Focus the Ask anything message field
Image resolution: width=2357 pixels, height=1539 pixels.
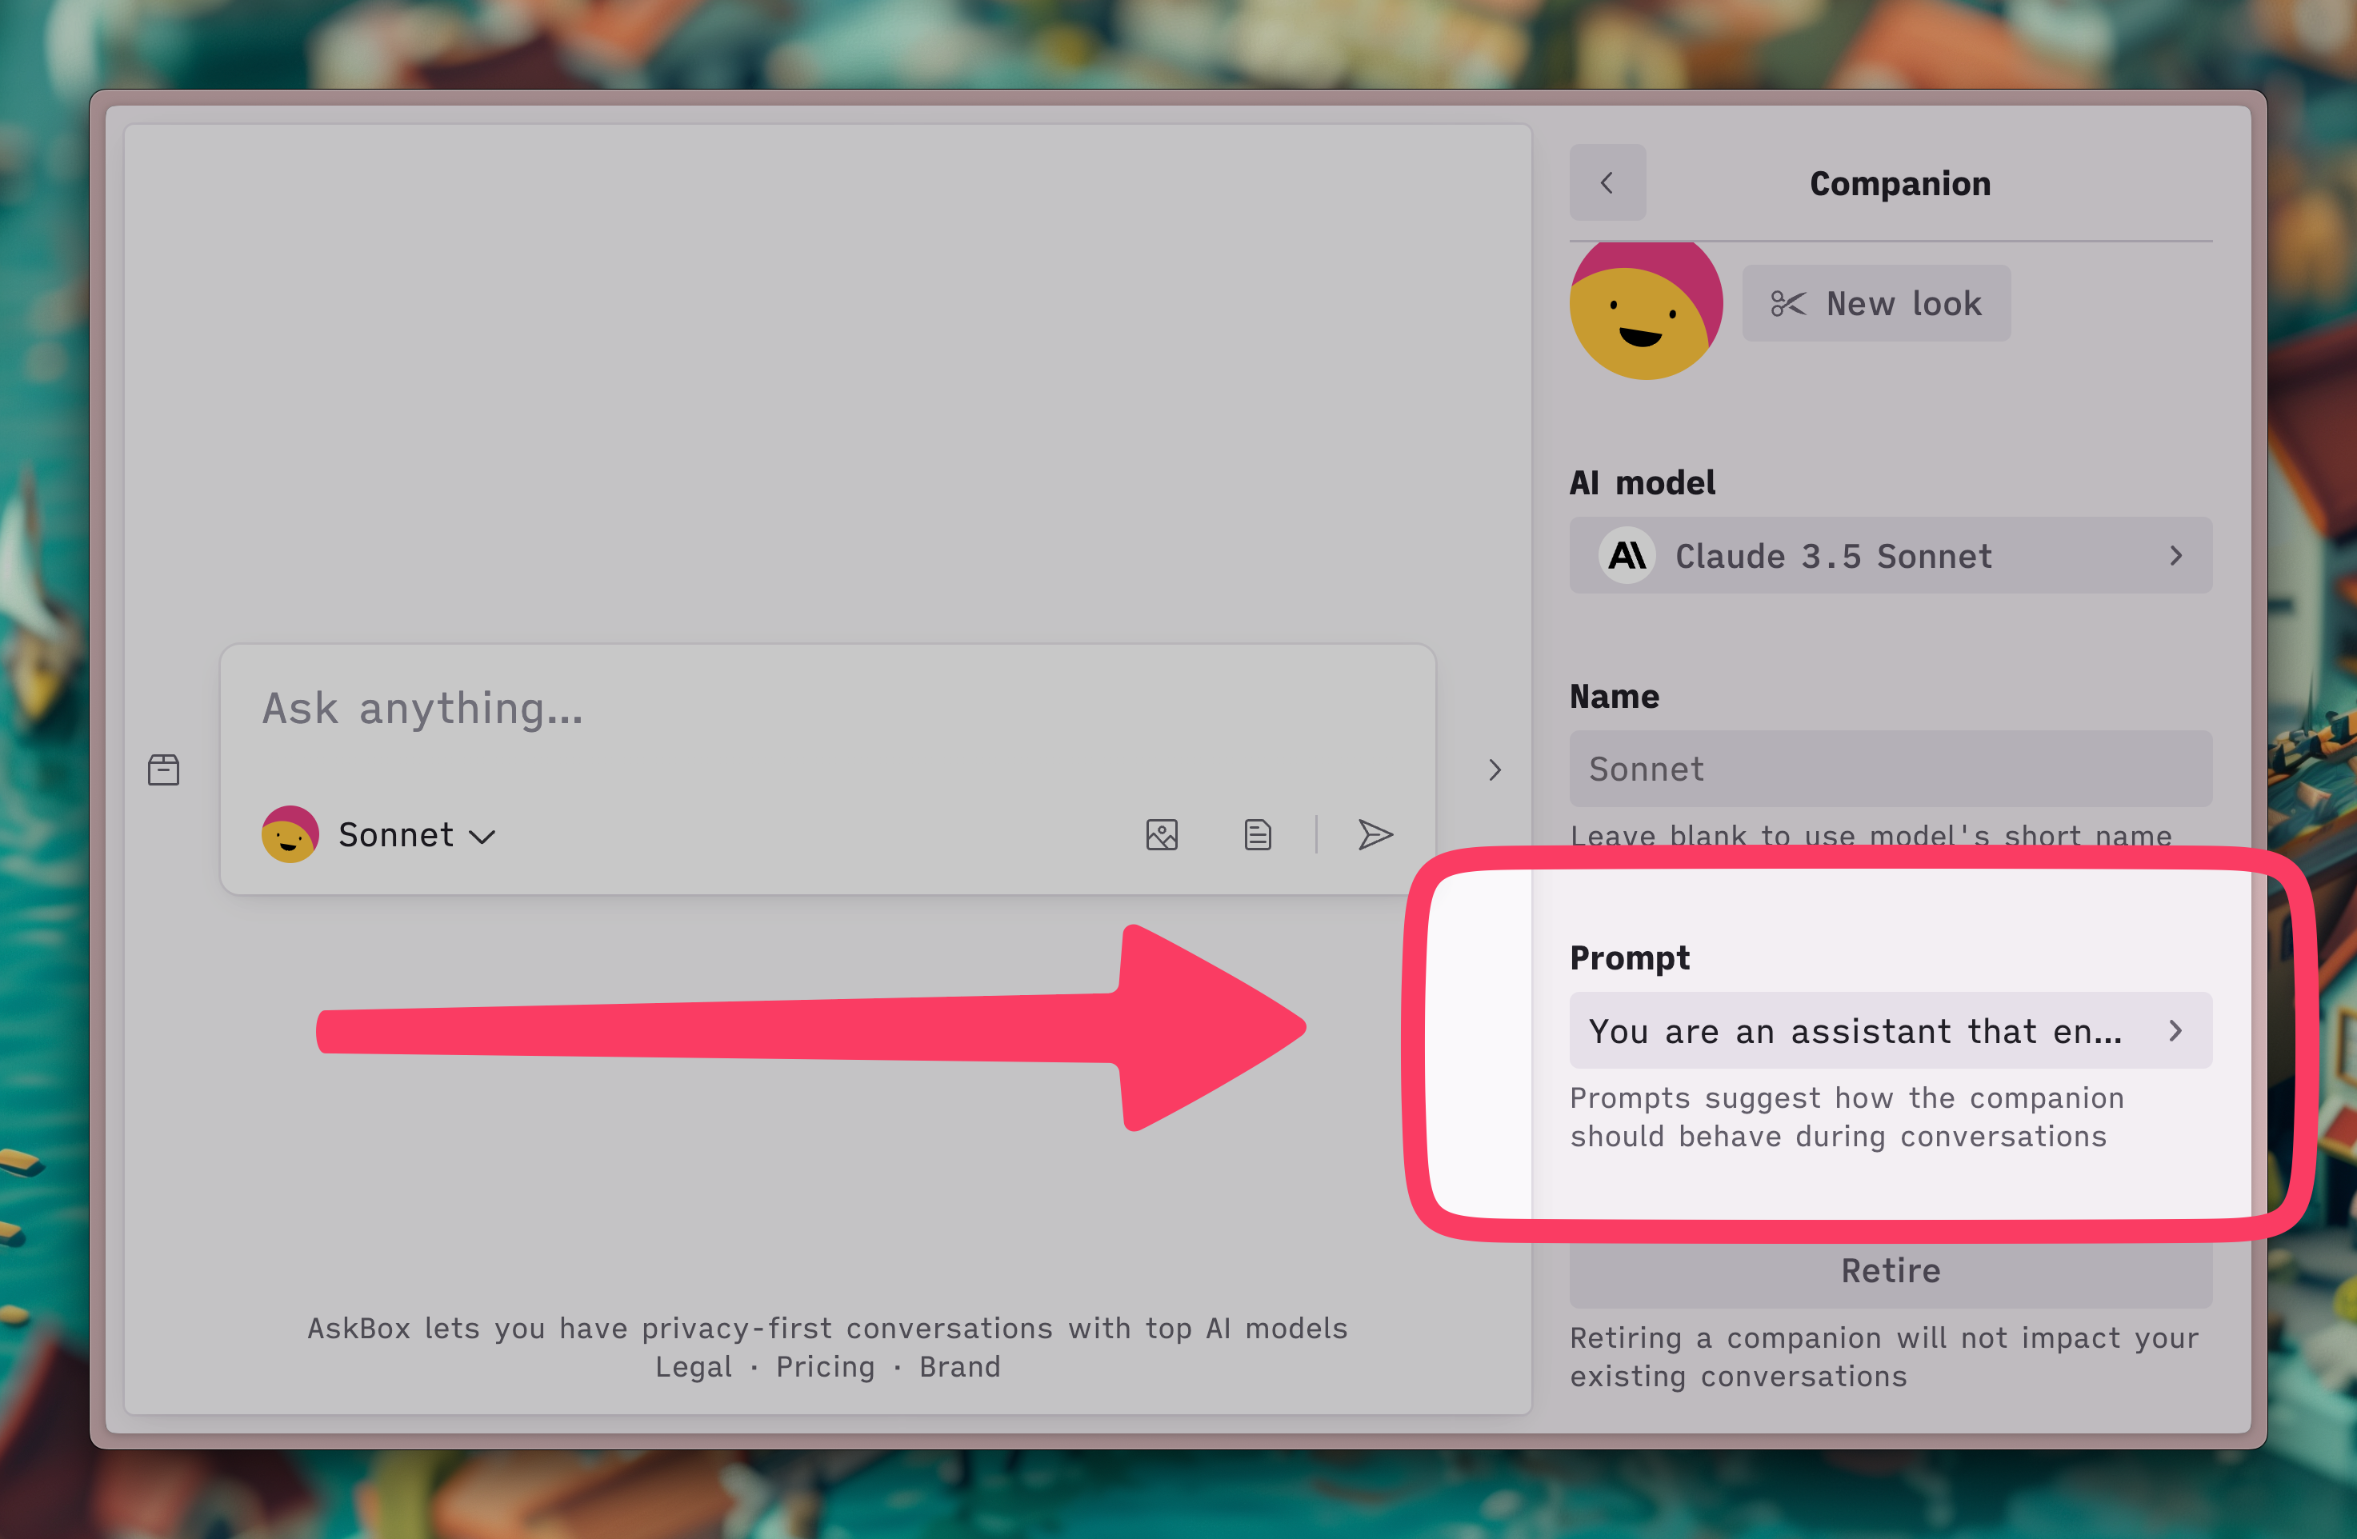click(x=828, y=710)
